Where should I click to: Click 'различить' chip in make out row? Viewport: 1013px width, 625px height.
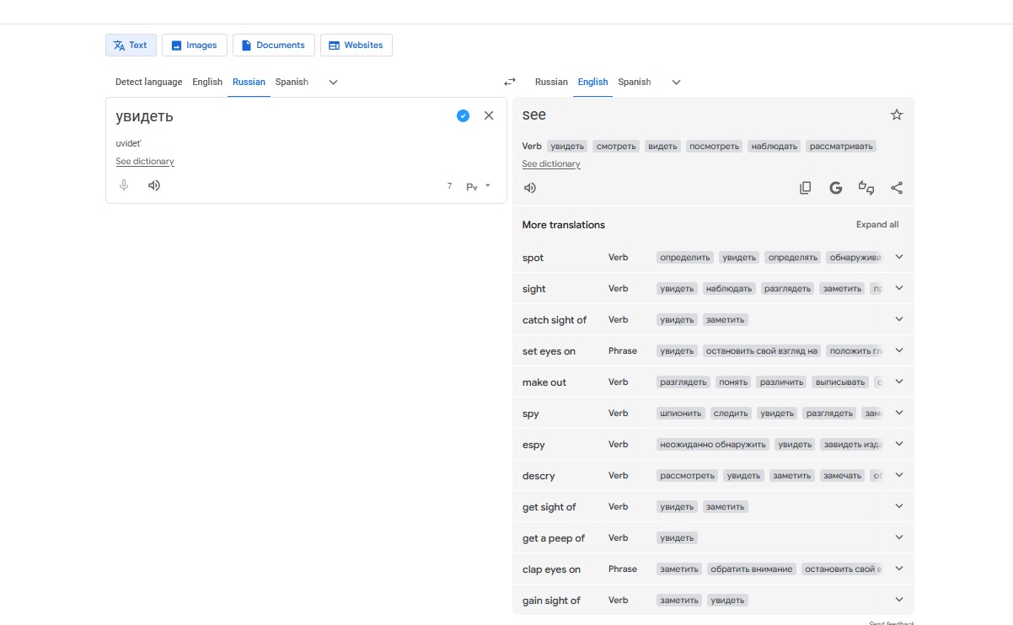(781, 382)
